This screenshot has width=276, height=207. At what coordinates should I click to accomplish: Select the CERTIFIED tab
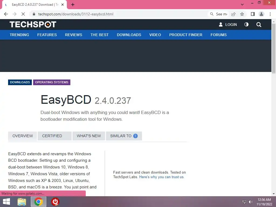pyautogui.click(x=54, y=136)
